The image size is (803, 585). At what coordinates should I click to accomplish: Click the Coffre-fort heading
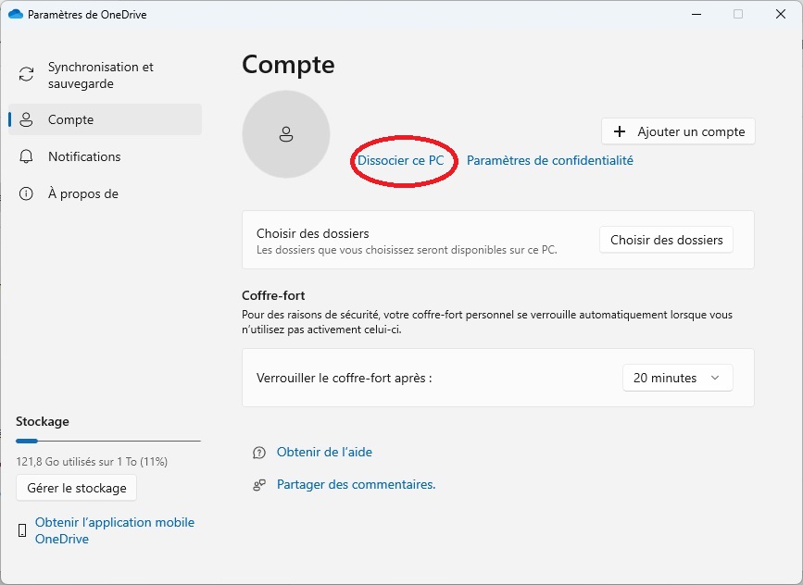pos(273,296)
